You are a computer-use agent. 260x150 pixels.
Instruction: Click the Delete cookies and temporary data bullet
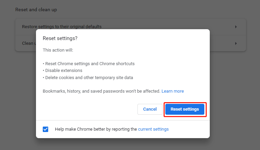tap(88, 78)
